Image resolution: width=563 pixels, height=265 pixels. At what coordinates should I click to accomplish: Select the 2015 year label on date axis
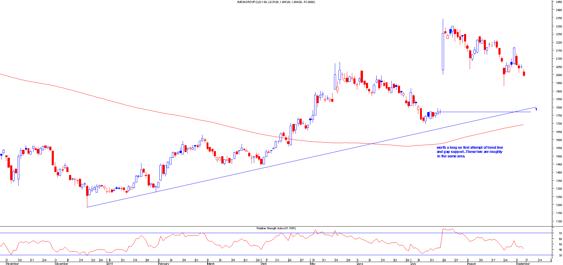click(x=110, y=264)
